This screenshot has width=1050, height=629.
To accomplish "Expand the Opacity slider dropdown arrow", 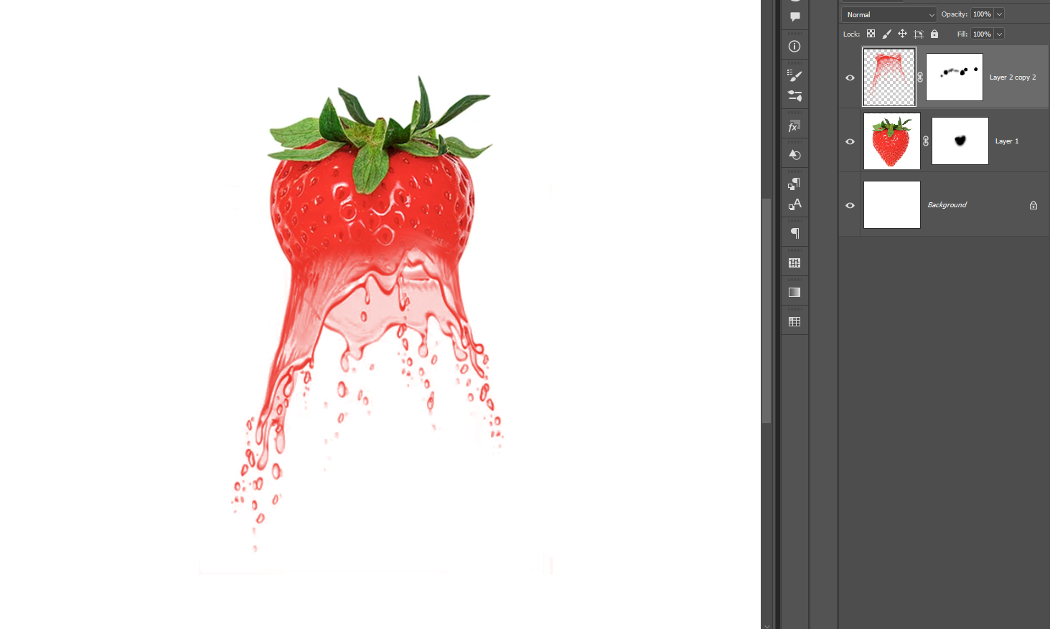I will (x=999, y=14).
